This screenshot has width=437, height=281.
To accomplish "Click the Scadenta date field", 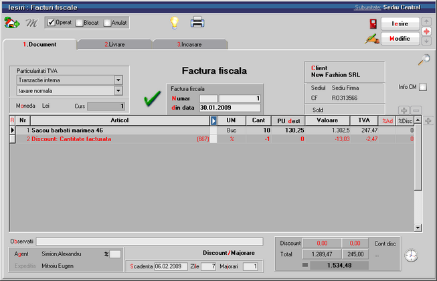I will [171, 266].
